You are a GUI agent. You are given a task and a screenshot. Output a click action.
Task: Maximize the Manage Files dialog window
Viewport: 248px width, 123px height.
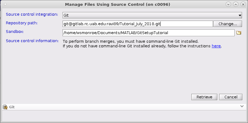coord(236,4)
